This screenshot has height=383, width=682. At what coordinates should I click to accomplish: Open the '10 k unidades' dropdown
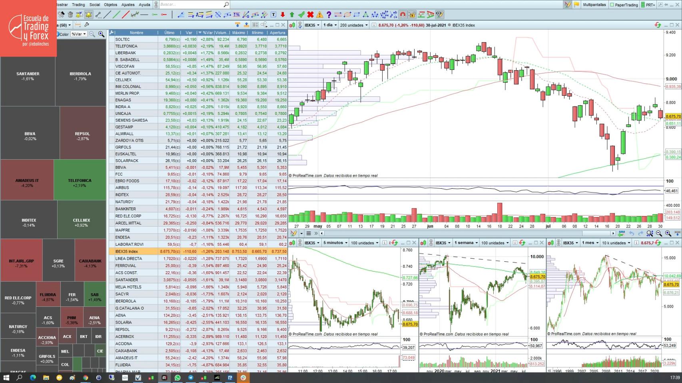(616, 243)
